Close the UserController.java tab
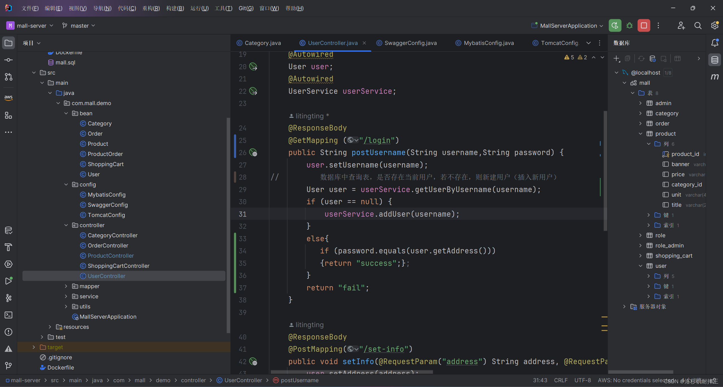The height and width of the screenshot is (387, 723). pyautogui.click(x=364, y=43)
